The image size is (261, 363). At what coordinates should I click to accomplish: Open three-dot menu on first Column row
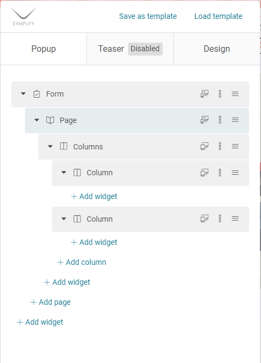[x=220, y=173]
